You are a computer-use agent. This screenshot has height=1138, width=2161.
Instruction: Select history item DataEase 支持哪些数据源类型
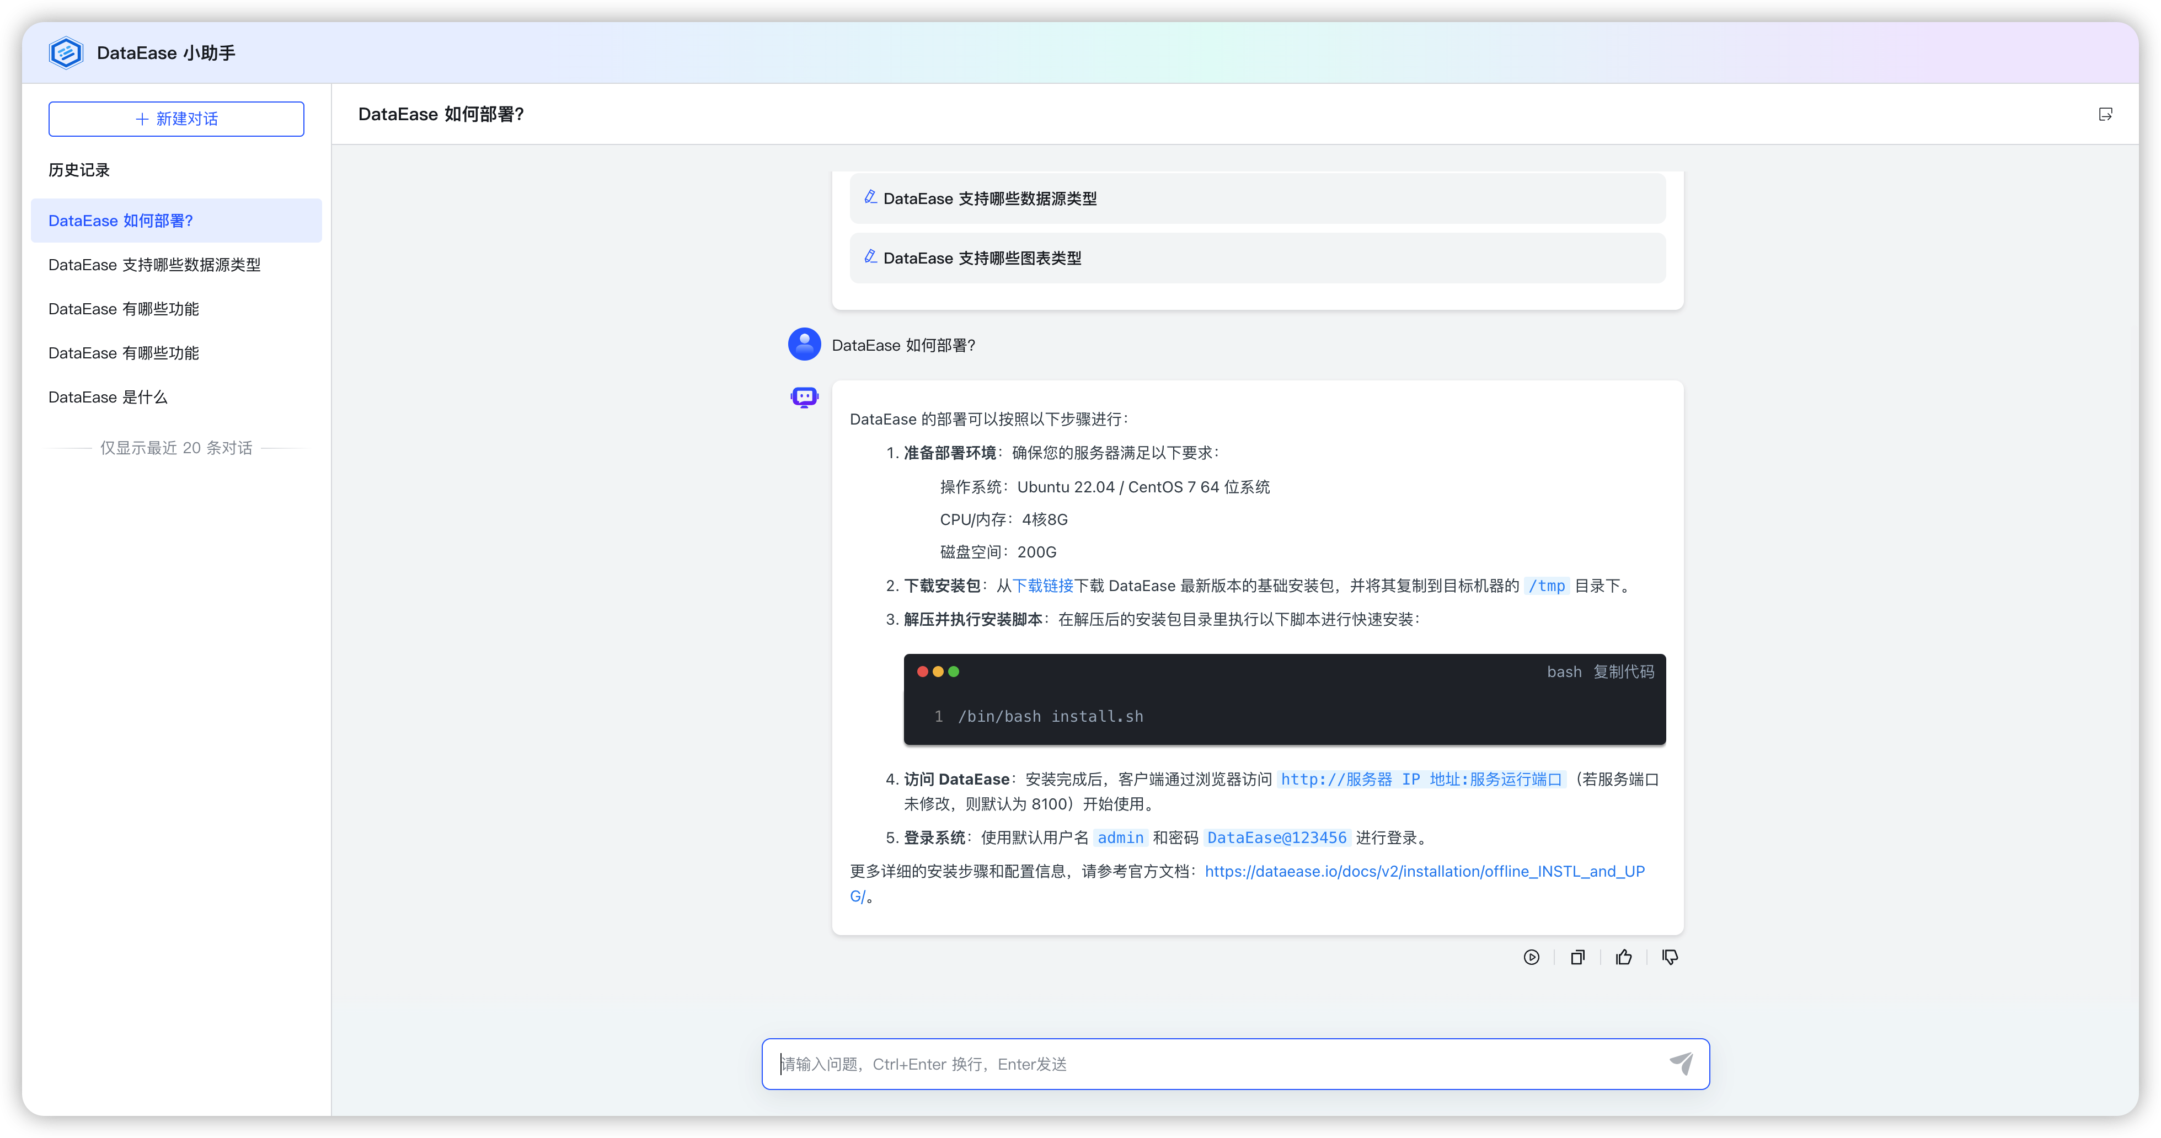coord(154,265)
